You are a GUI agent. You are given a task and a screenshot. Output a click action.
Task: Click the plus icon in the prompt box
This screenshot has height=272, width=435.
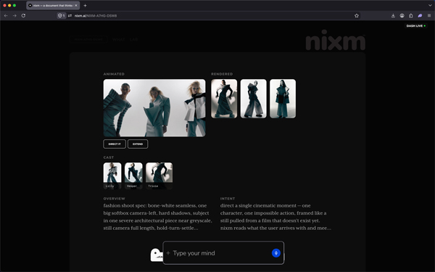pyautogui.click(x=168, y=253)
